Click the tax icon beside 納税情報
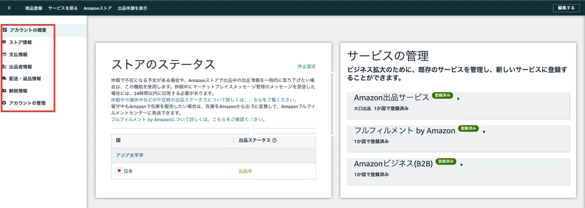The image size is (585, 208). [4, 90]
